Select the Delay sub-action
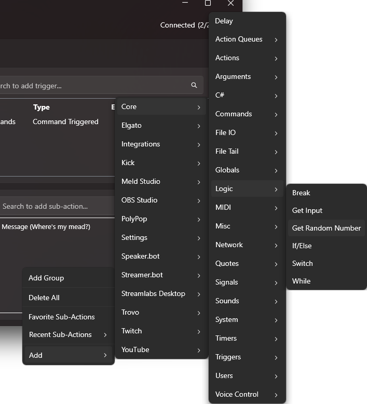 247,21
